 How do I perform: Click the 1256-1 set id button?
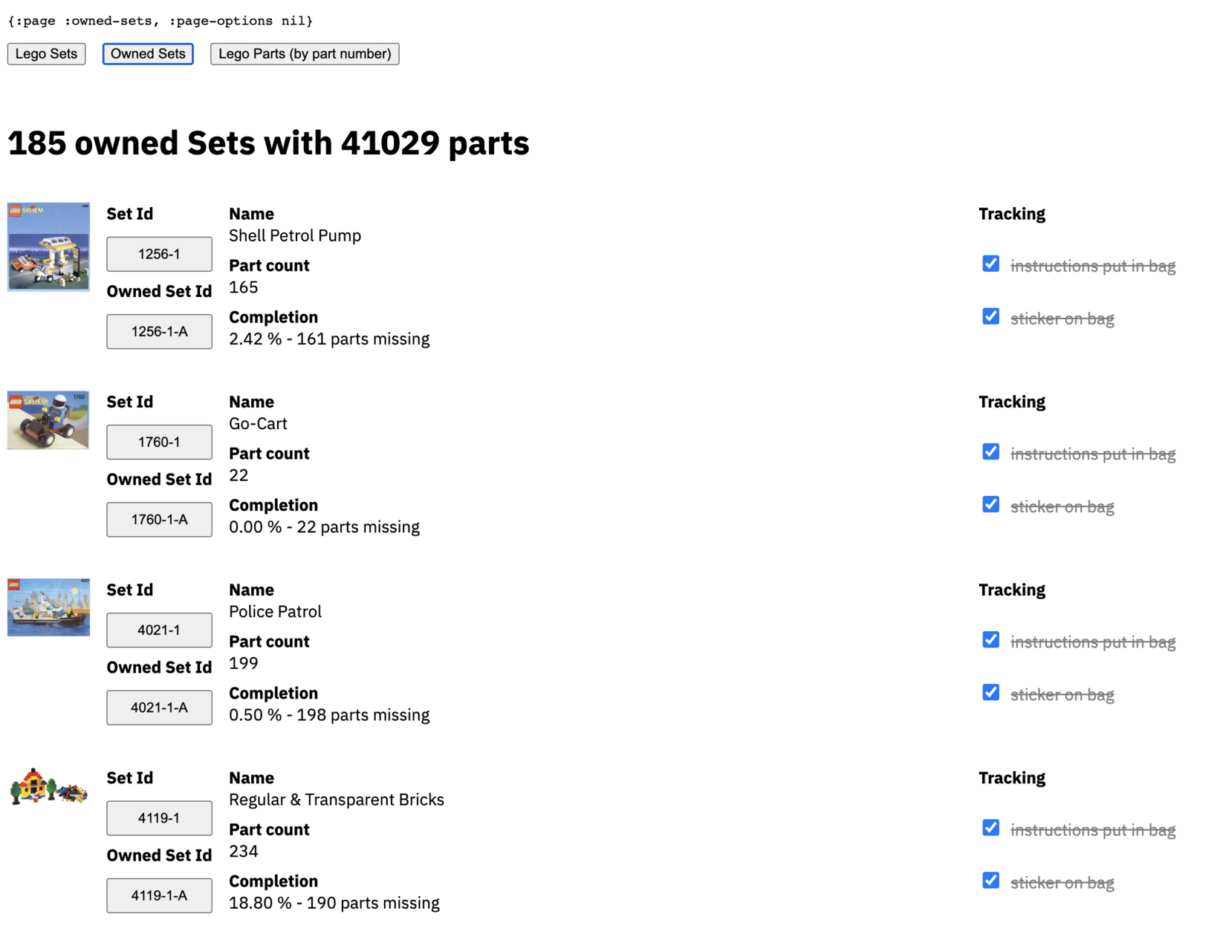tap(159, 254)
